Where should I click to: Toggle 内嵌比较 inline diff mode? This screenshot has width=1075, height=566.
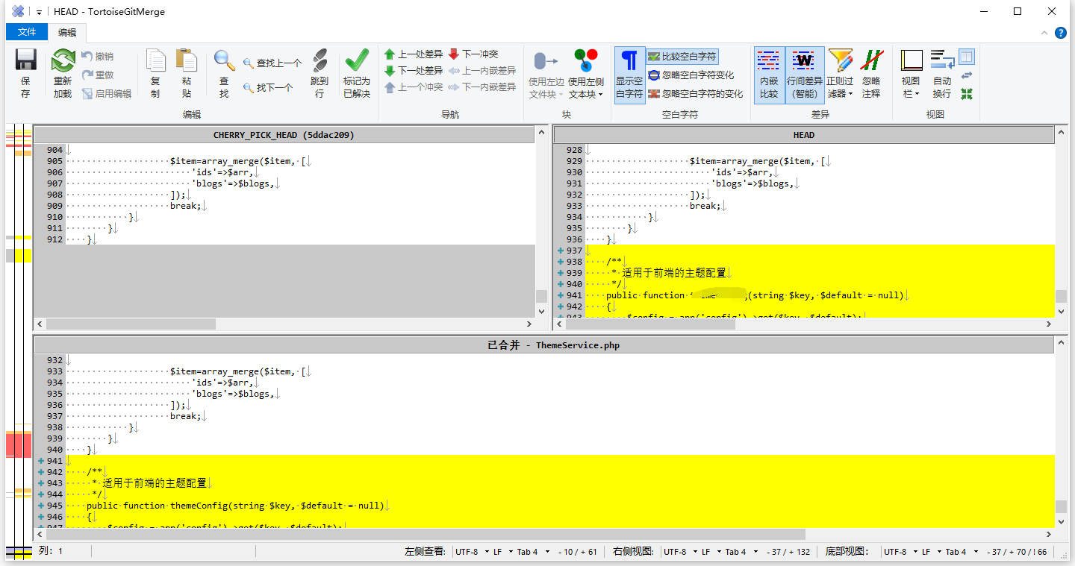[x=768, y=73]
